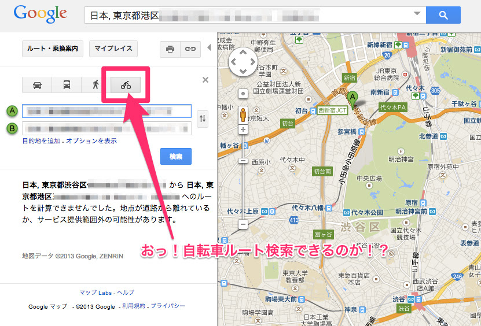Click the start point A input field
This screenshot has height=326, width=481.
[107, 111]
